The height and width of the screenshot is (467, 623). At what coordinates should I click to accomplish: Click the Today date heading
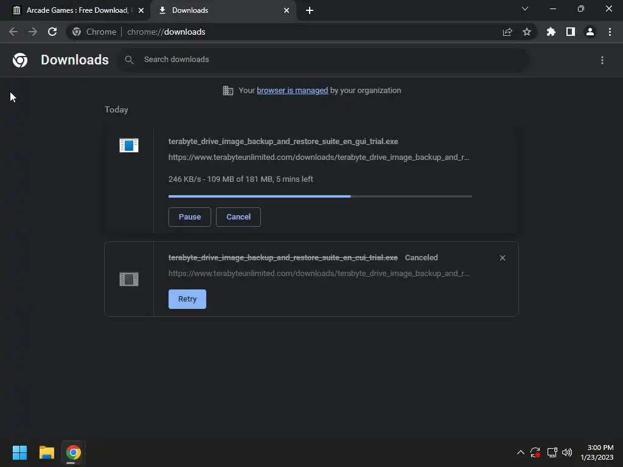pyautogui.click(x=116, y=109)
